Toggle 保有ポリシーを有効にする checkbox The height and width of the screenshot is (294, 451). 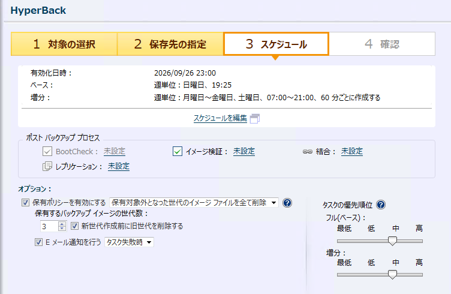[25, 203]
